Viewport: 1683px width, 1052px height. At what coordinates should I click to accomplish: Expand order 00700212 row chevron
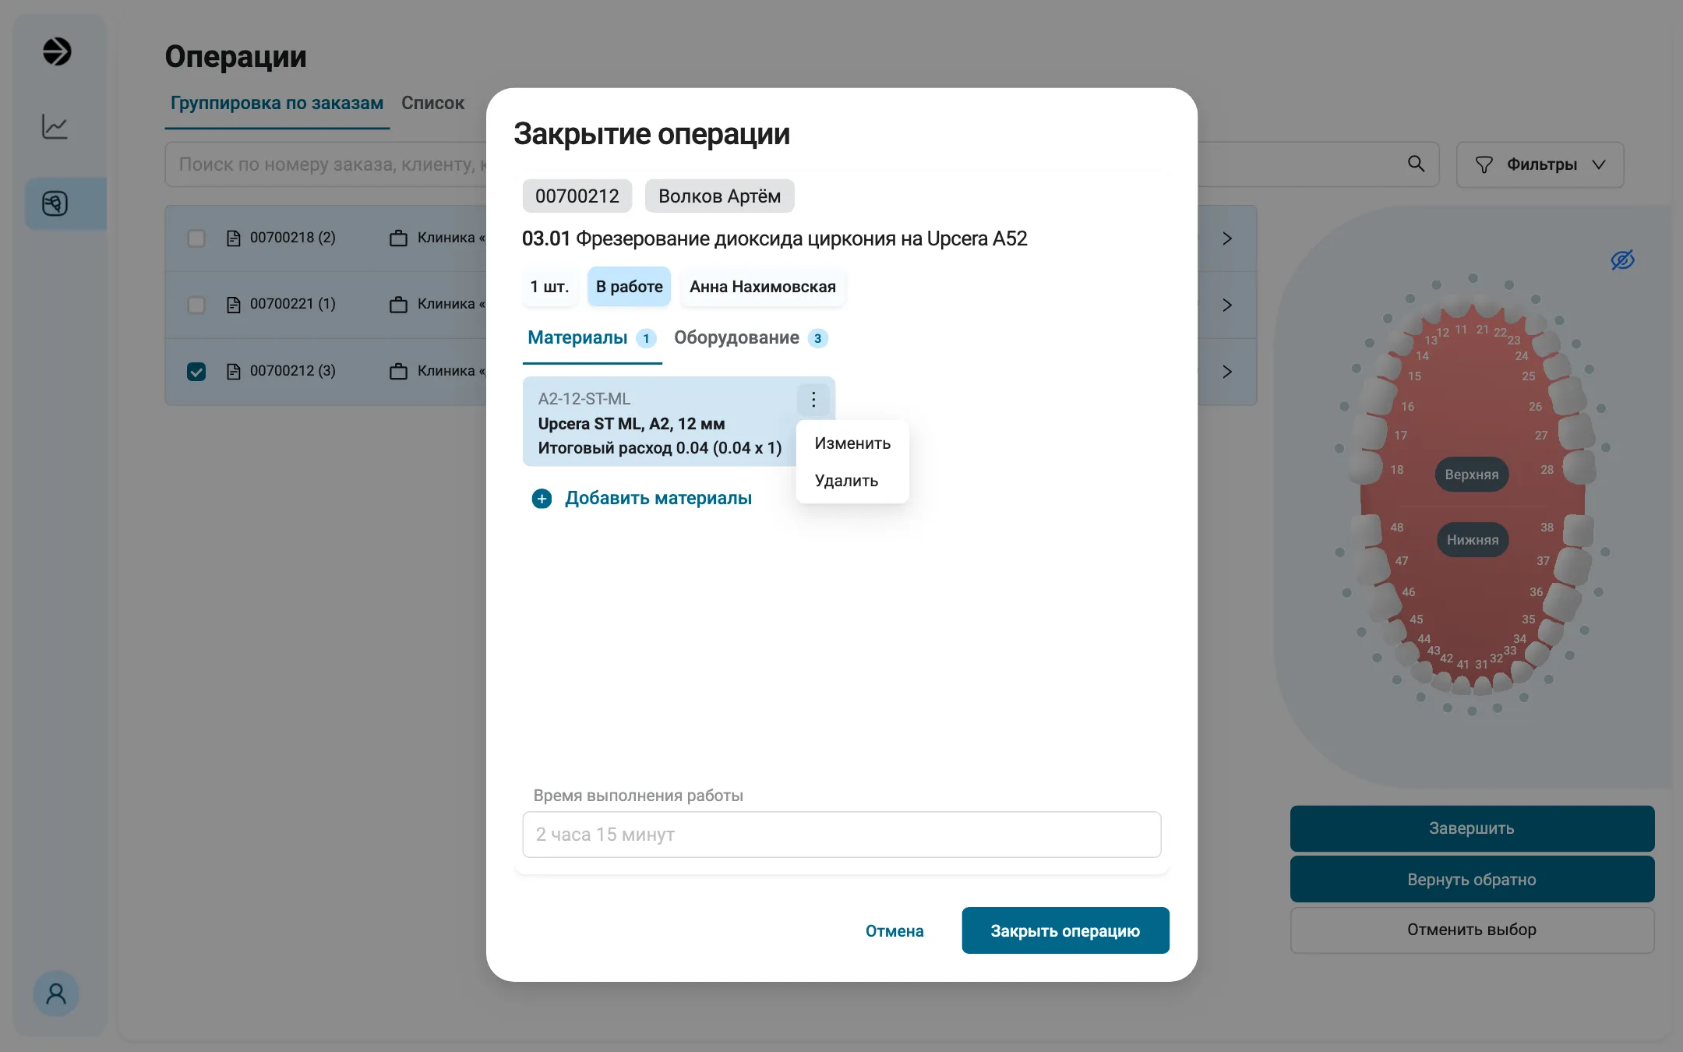click(1227, 372)
